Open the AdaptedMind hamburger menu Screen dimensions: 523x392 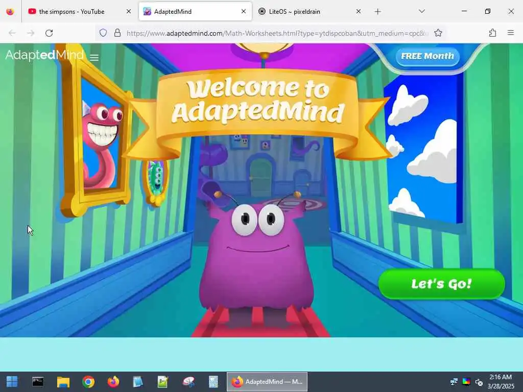coord(94,58)
